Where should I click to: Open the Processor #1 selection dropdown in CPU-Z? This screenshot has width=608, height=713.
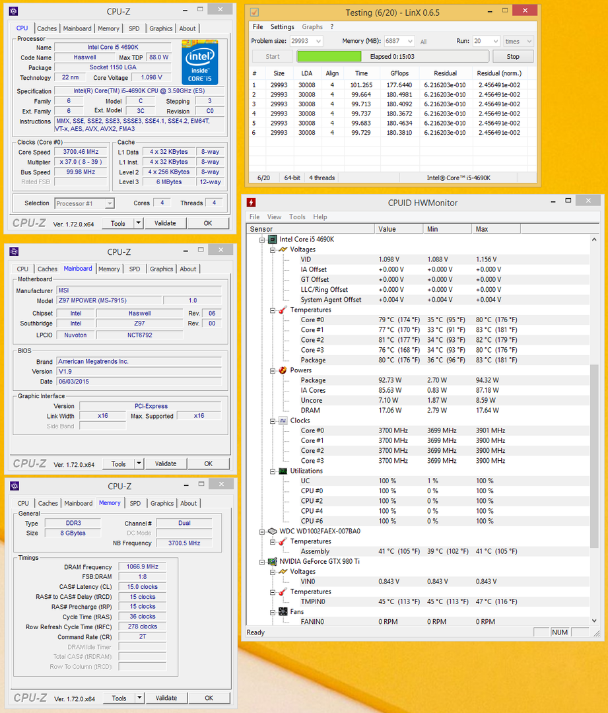109,203
